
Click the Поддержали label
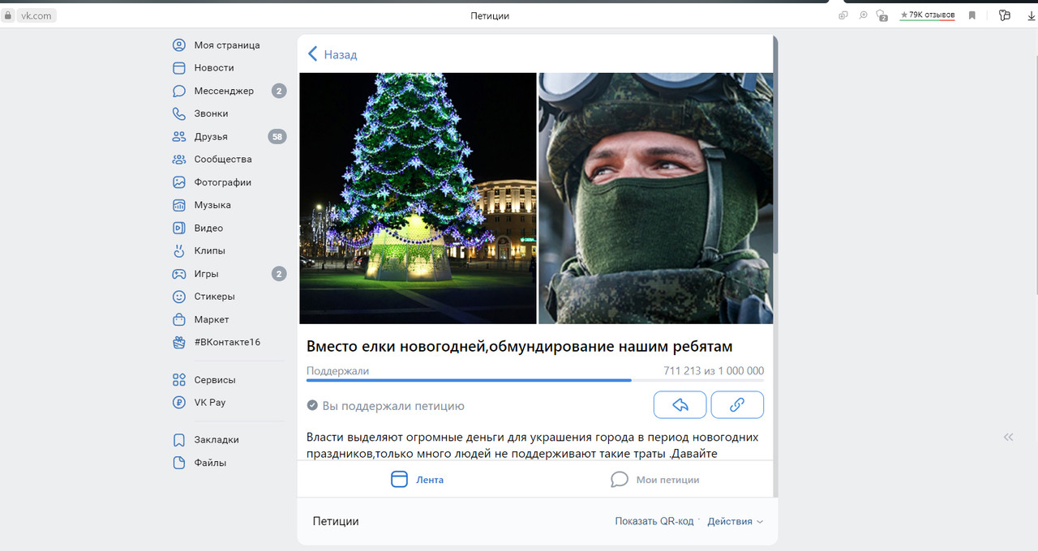[337, 371]
